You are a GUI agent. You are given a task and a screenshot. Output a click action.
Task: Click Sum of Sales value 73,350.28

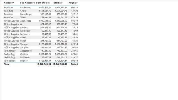(x=46, y=37)
